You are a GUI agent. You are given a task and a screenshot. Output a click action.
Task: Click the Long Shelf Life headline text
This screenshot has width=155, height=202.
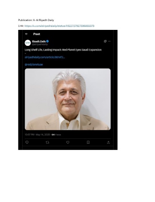pos(63,50)
